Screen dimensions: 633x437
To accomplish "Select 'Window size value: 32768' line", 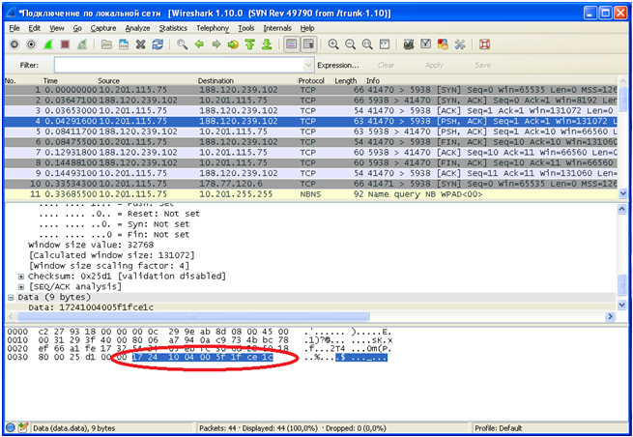I will (x=91, y=245).
